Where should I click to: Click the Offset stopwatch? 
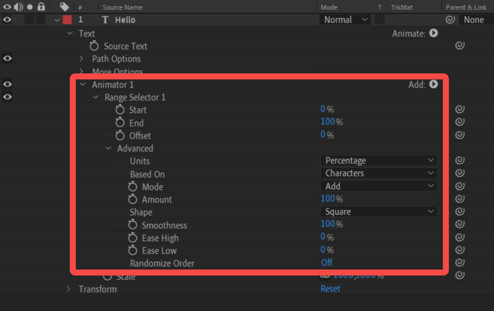click(119, 135)
